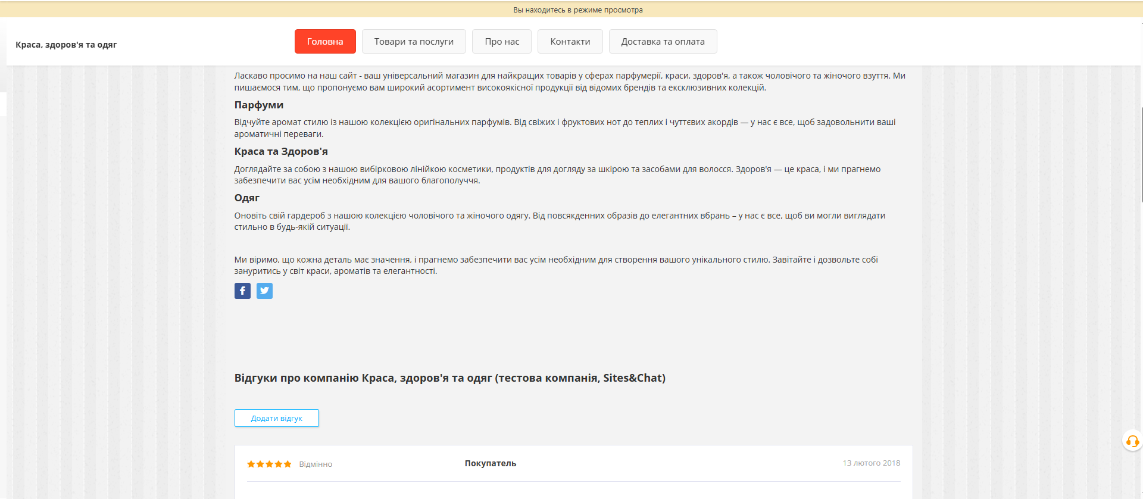Open Доставка та оплата page
This screenshot has width=1143, height=499.
[663, 42]
